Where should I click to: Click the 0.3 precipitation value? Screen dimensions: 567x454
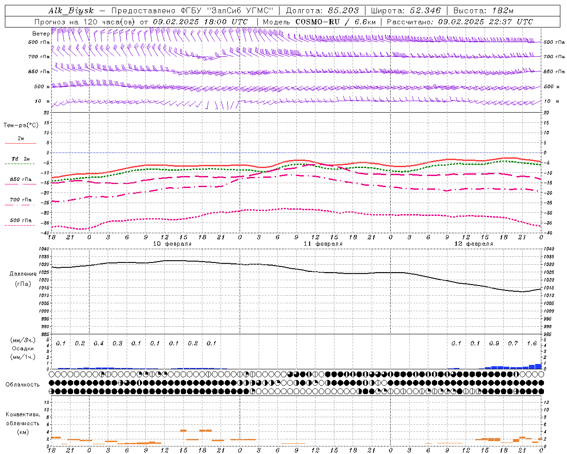click(117, 343)
